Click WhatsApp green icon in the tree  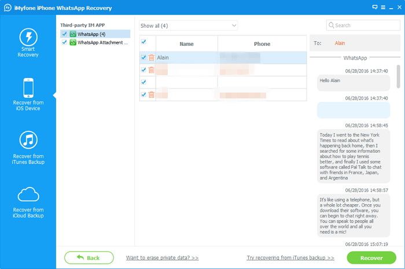click(73, 34)
